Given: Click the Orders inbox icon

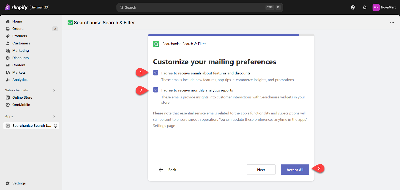Looking at the screenshot, I should click(8, 29).
